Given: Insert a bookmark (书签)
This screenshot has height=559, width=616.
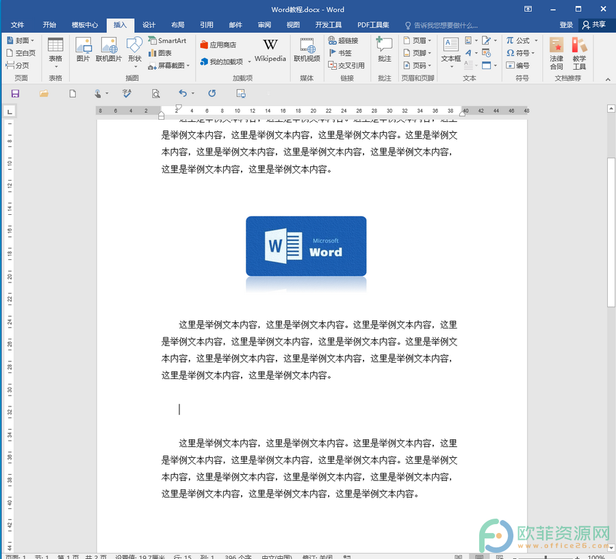Looking at the screenshot, I should [x=340, y=53].
